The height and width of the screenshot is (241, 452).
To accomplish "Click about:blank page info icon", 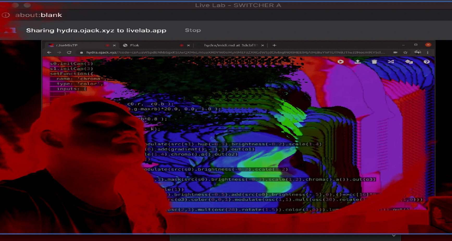I will click(6, 15).
